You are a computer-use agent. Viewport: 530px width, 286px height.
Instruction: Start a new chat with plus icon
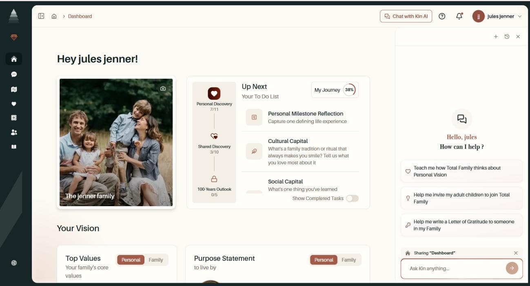[496, 37]
